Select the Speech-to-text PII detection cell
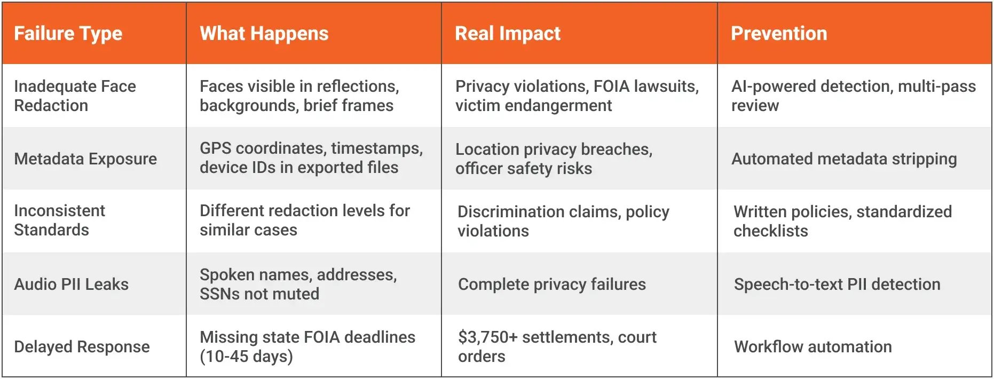This screenshot has width=994, height=379. point(837,284)
